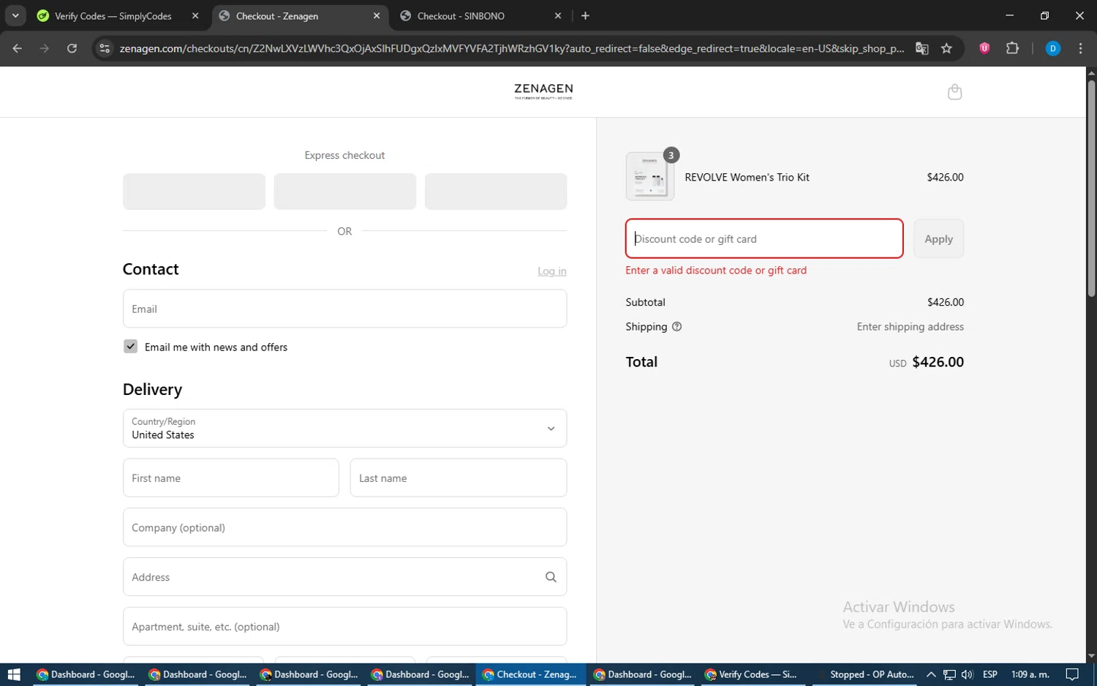1097x686 pixels.
Task: Click the Log in link
Action: [552, 271]
